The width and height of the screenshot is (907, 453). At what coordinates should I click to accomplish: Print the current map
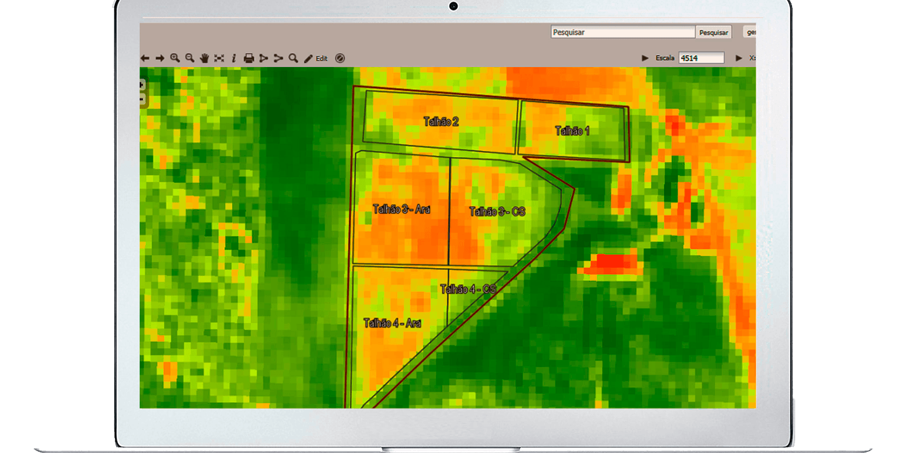coord(249,58)
